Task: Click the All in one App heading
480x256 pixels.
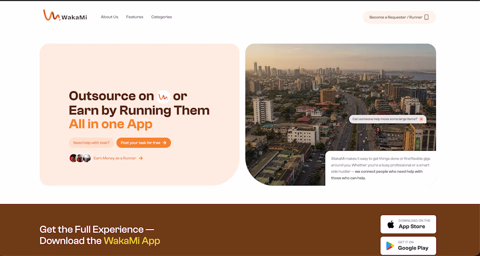Action: point(110,124)
